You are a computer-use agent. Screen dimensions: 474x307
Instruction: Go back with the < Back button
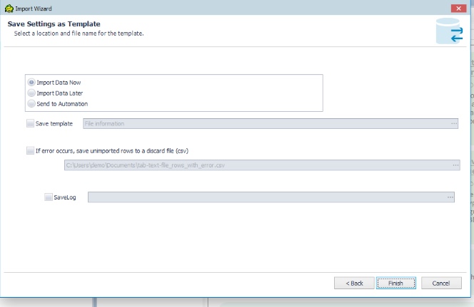354,283
